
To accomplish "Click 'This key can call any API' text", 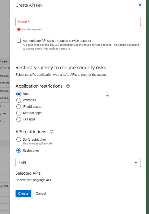I will [38, 144].
